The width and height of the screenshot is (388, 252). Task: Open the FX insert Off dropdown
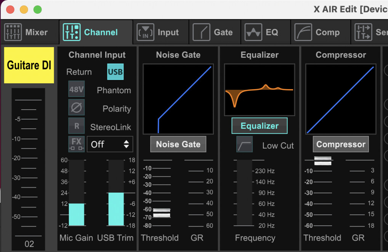pos(110,144)
